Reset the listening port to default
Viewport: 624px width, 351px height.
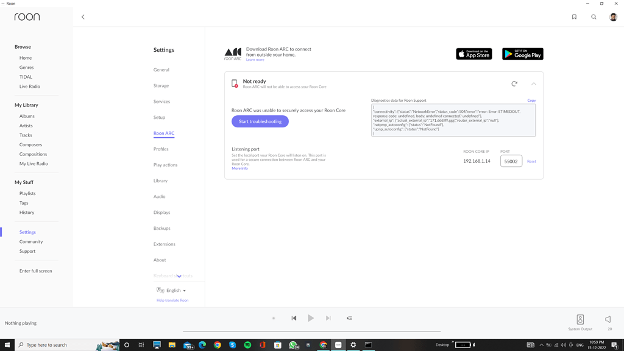531,161
